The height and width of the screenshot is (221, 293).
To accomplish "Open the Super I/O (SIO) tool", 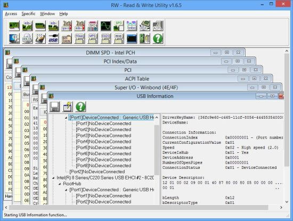I will coord(93,26).
